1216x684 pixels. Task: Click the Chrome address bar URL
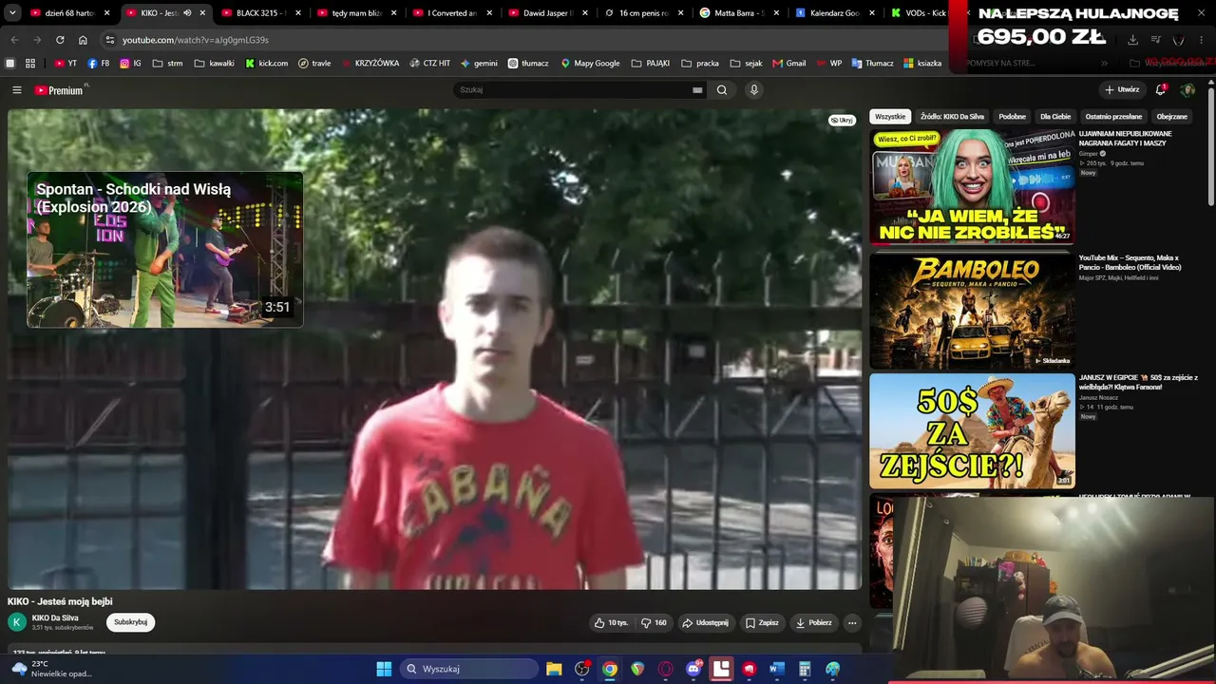coord(195,40)
